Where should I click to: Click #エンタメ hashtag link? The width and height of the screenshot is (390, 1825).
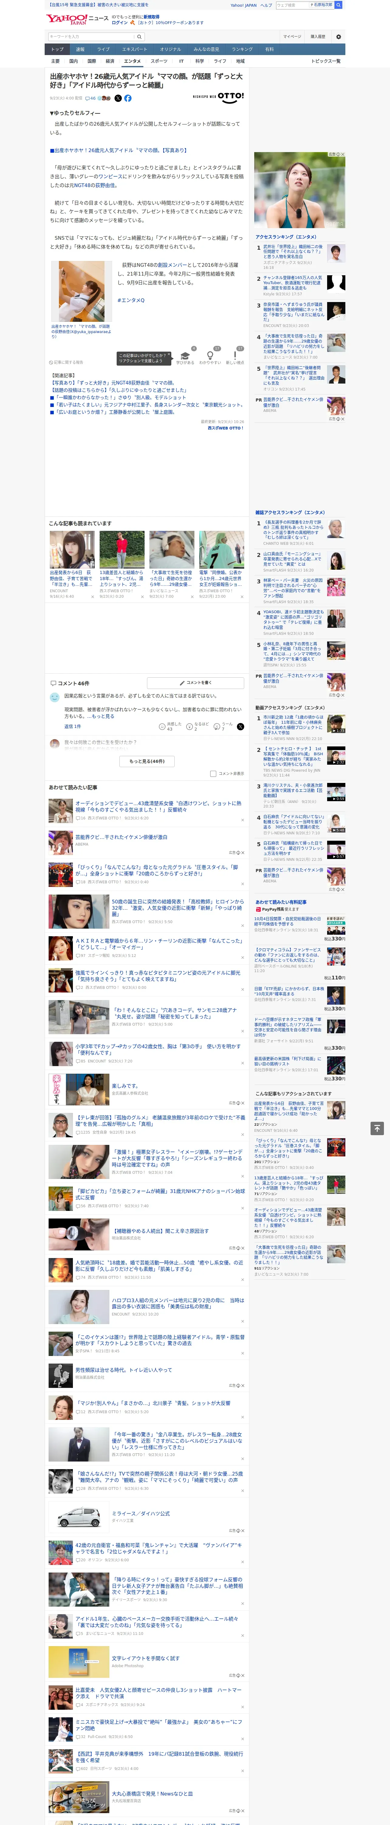131,301
